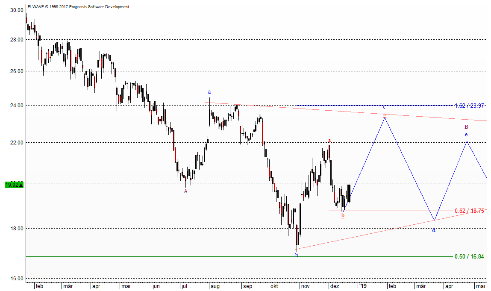Screen dimensions: 491x291
Task: Click the feb label of year 2019
Action: point(392,286)
